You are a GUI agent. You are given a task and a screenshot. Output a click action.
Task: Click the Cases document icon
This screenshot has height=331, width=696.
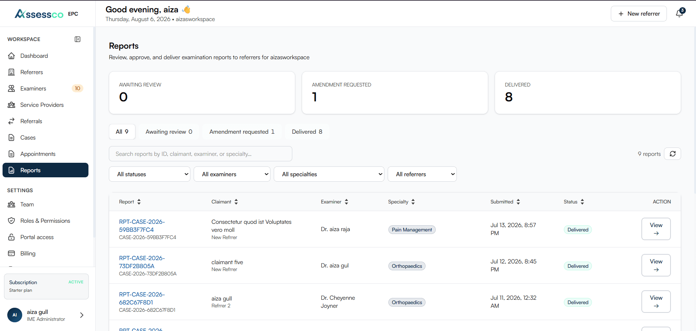pos(12,137)
